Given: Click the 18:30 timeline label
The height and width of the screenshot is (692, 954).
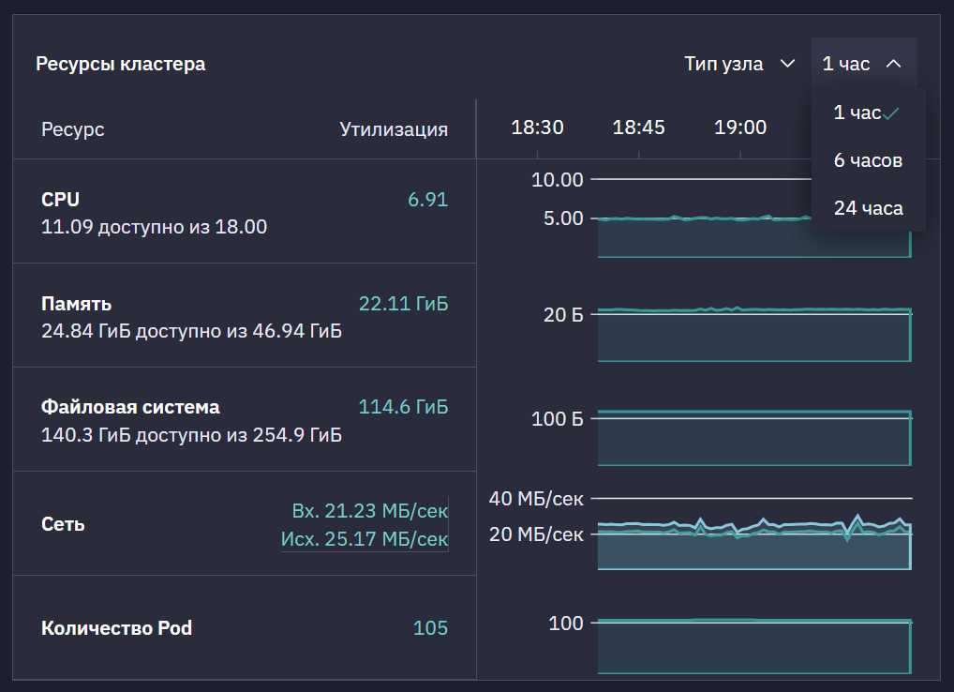Looking at the screenshot, I should click(537, 128).
